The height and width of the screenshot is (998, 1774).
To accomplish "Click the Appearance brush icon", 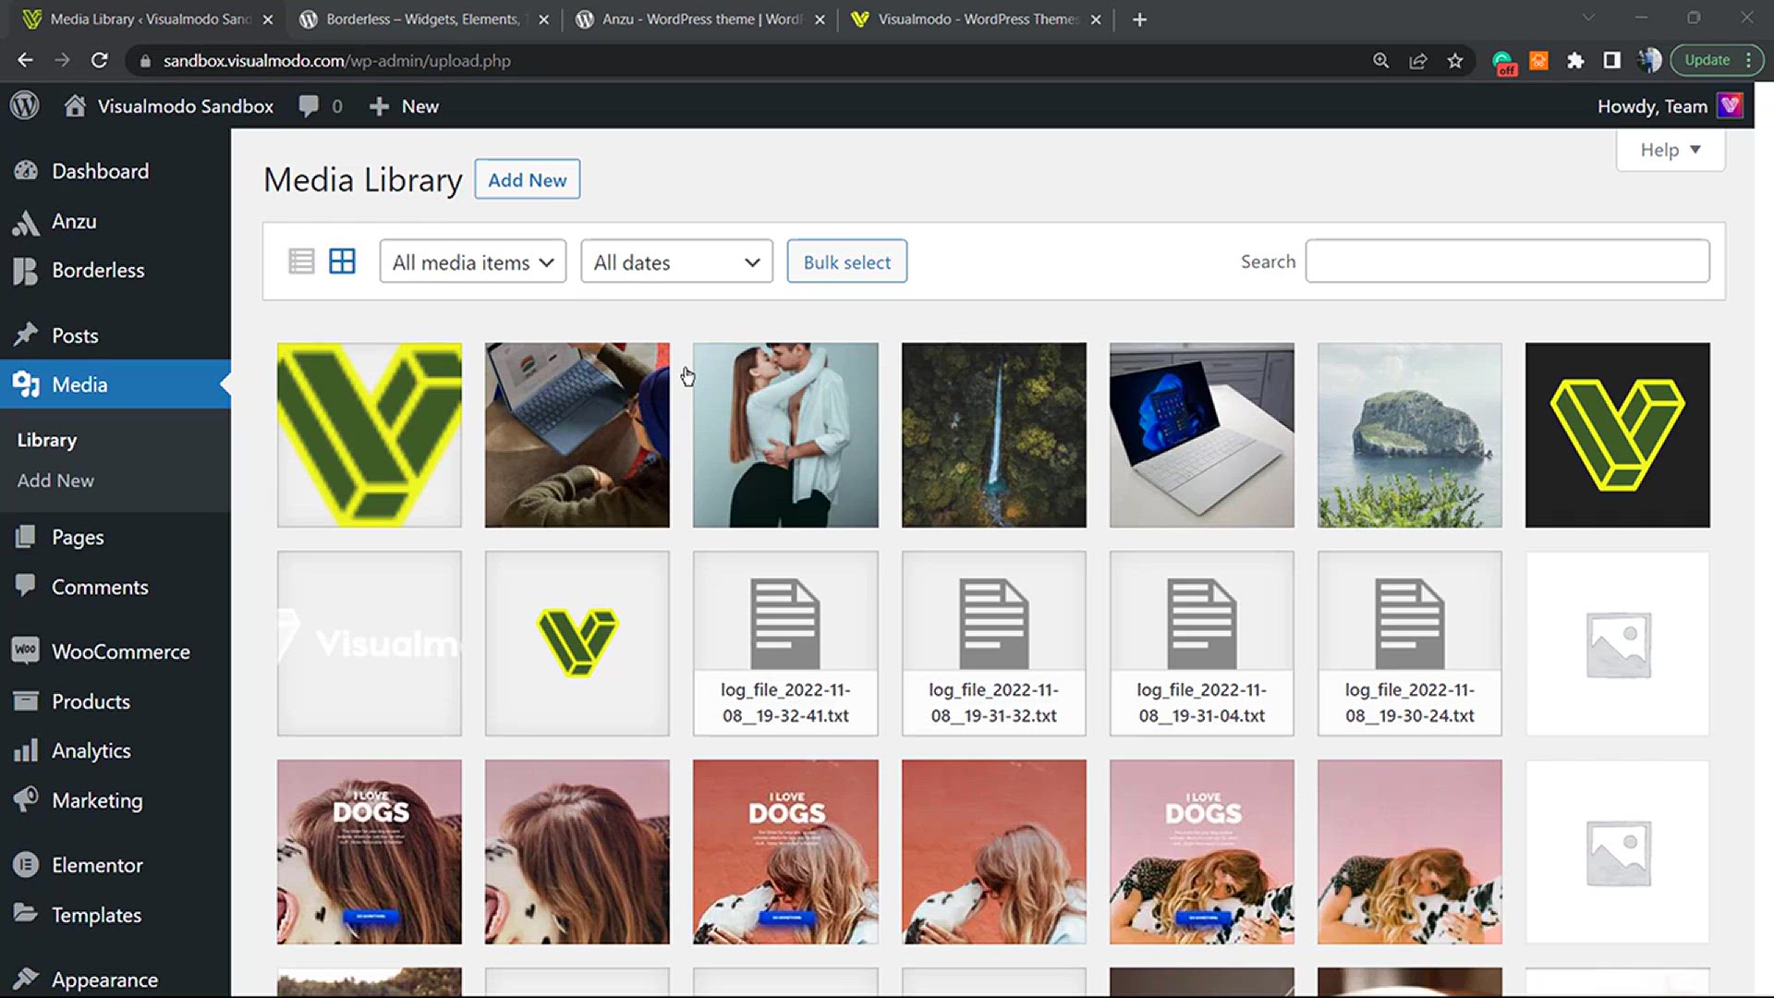I will coord(26,979).
